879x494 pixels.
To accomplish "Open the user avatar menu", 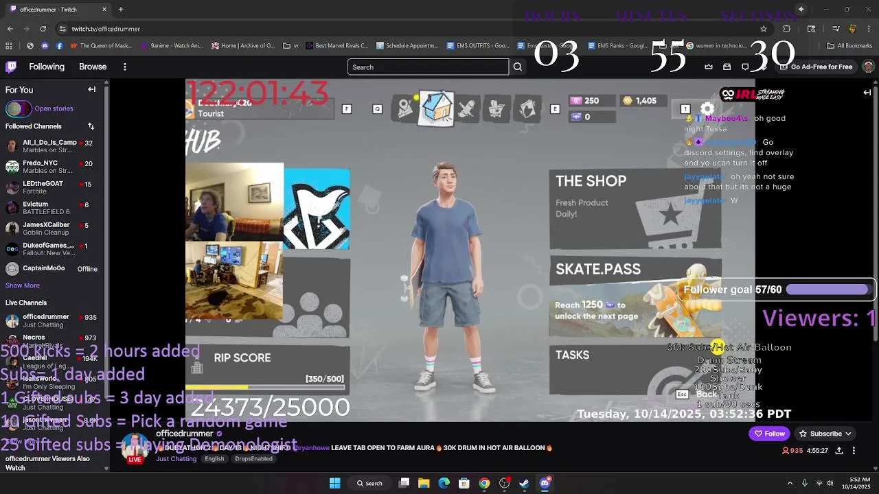I will pyautogui.click(x=869, y=67).
